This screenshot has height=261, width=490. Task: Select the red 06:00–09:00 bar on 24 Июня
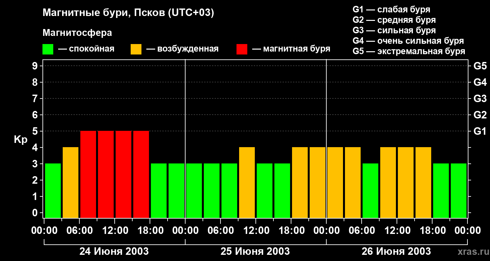point(88,174)
